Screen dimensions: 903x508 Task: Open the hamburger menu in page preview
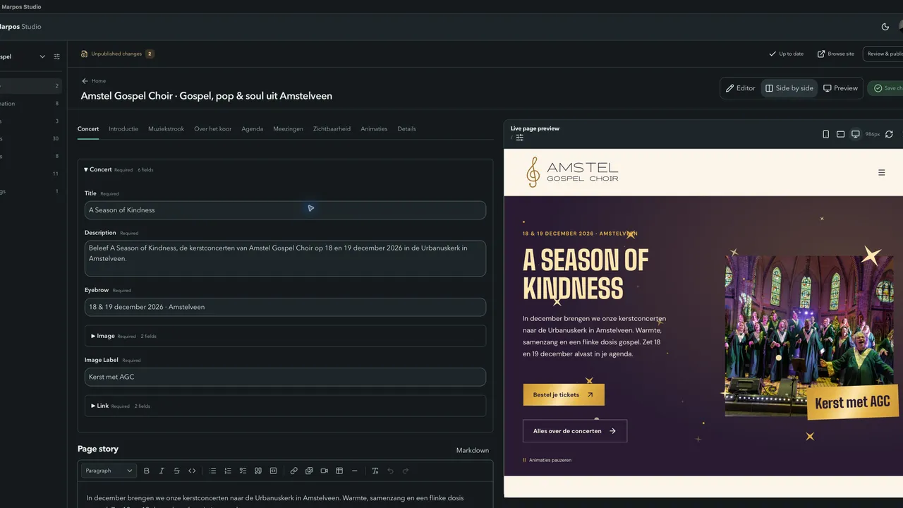coord(881,172)
